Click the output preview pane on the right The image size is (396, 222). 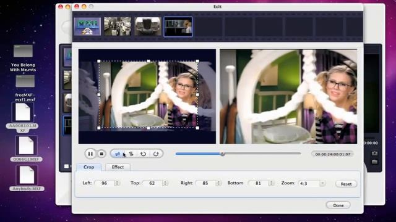pos(288,96)
